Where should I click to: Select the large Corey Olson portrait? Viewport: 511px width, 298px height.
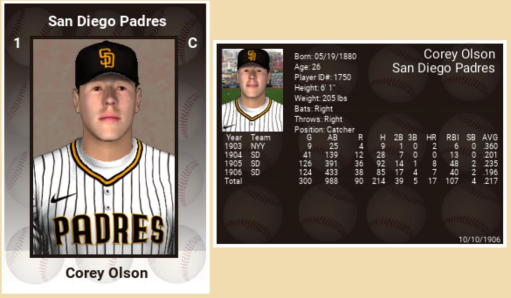pos(104,147)
